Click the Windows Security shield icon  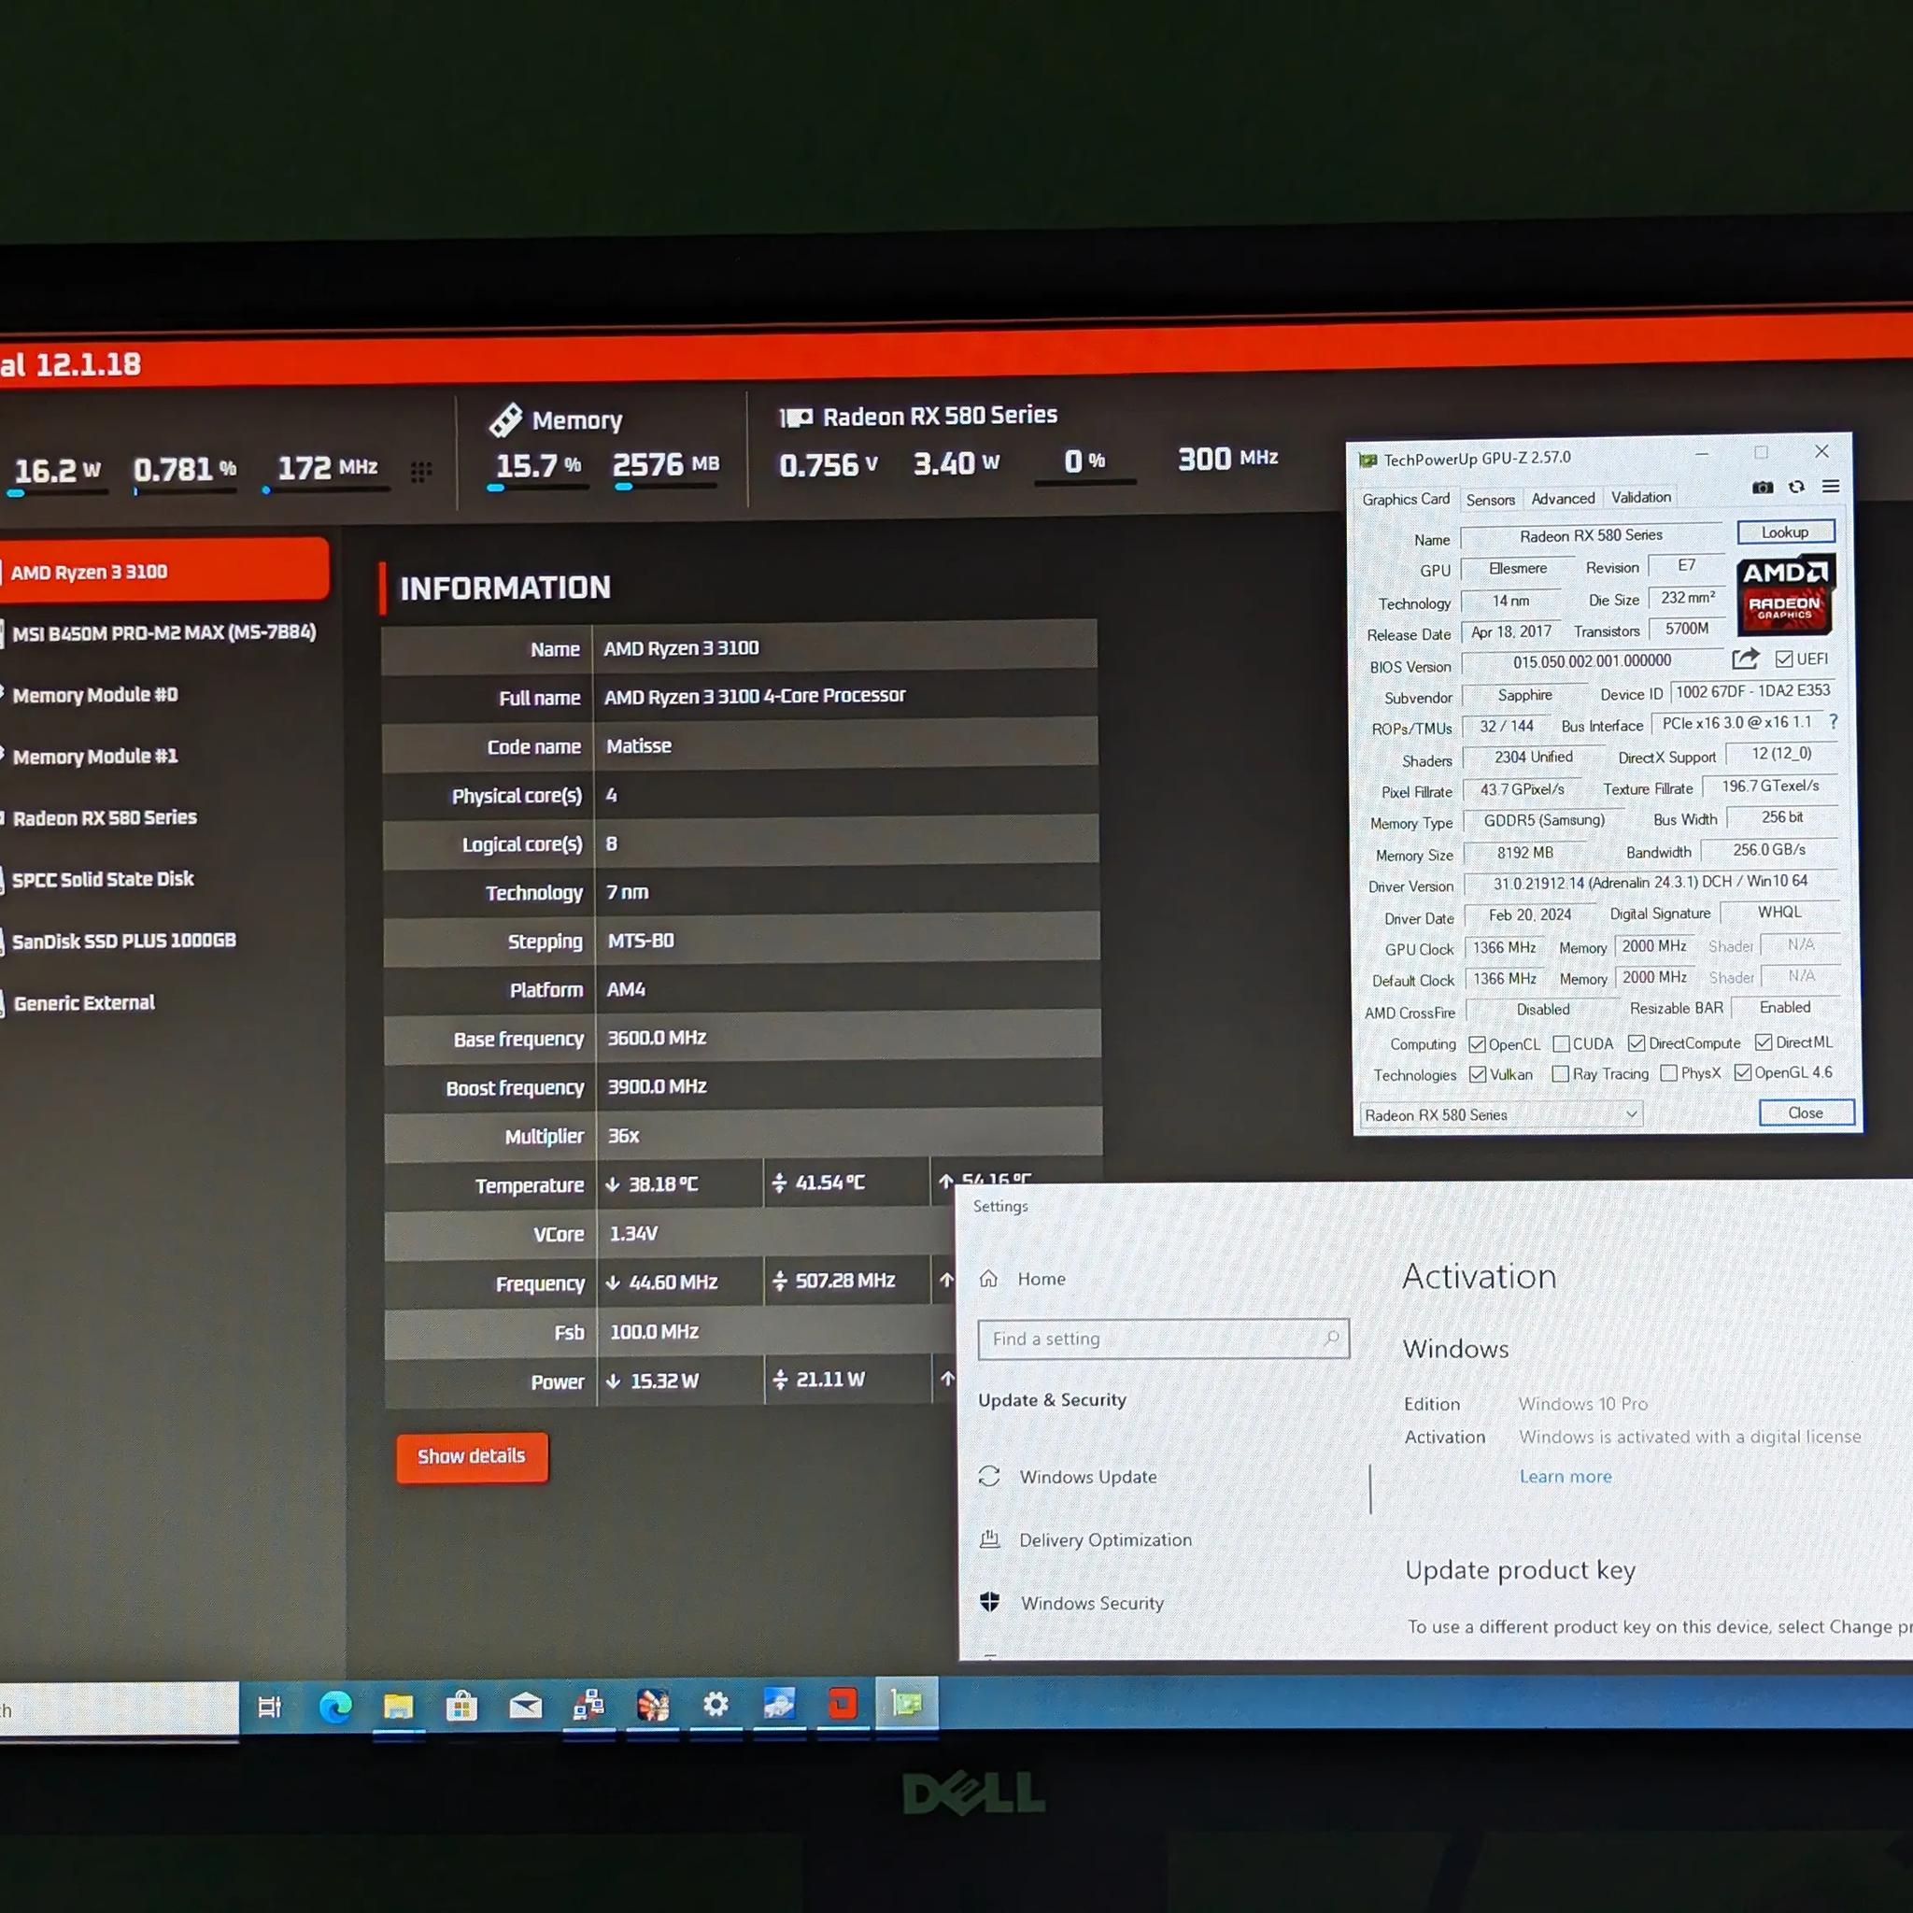point(989,1601)
